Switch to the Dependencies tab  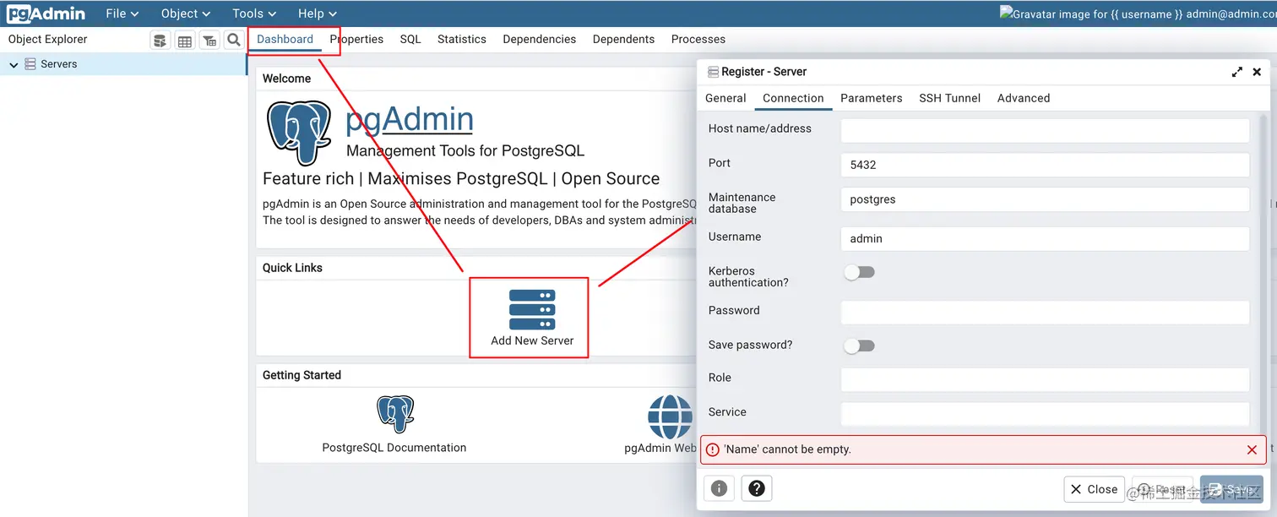pyautogui.click(x=539, y=39)
